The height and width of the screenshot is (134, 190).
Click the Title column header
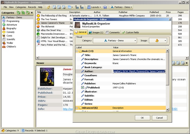coord(52,12)
